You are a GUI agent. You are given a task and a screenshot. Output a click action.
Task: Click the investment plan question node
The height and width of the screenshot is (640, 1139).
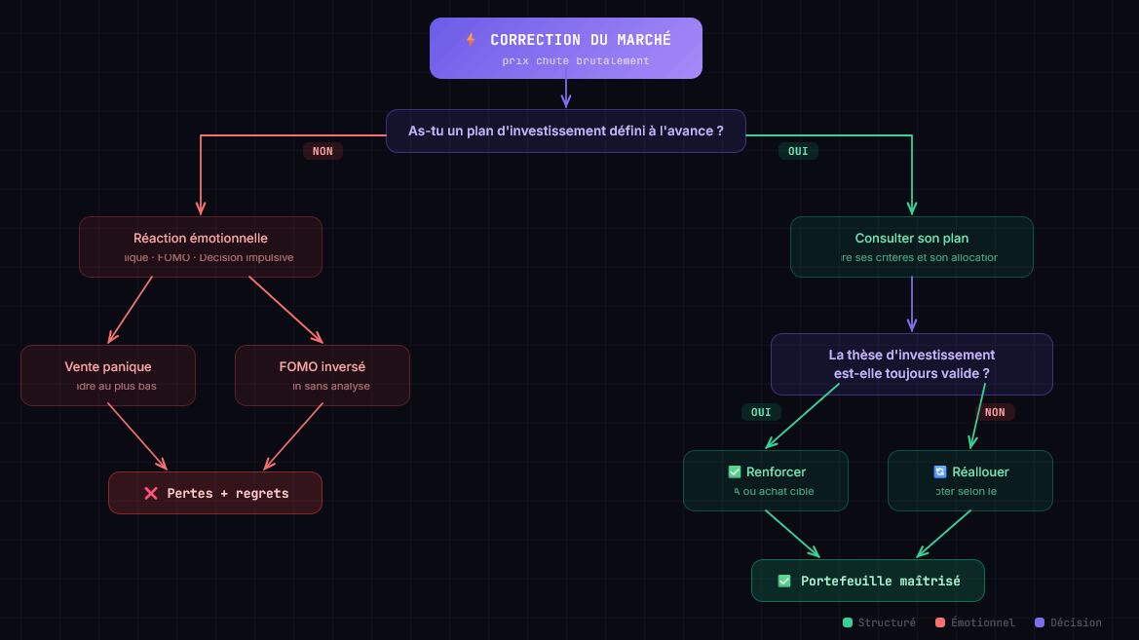(565, 131)
